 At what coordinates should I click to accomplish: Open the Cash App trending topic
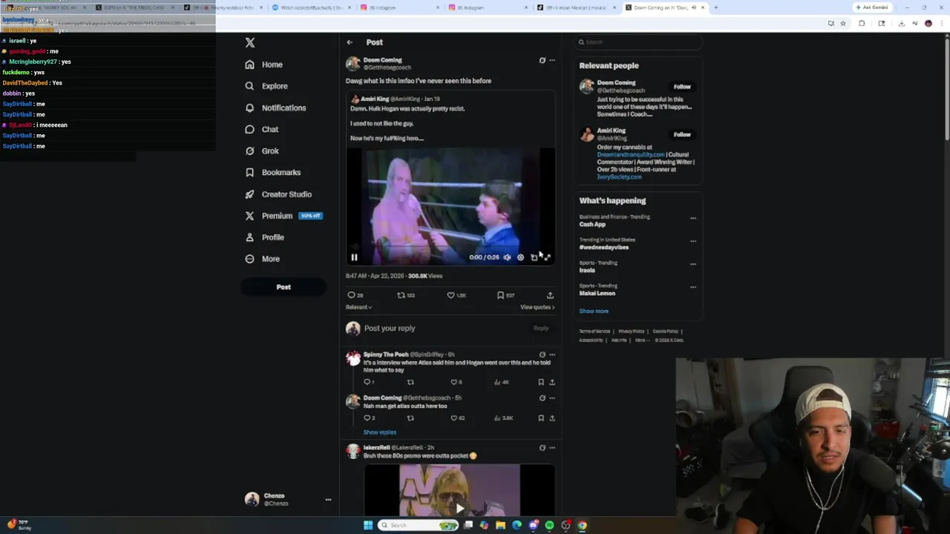tap(592, 224)
